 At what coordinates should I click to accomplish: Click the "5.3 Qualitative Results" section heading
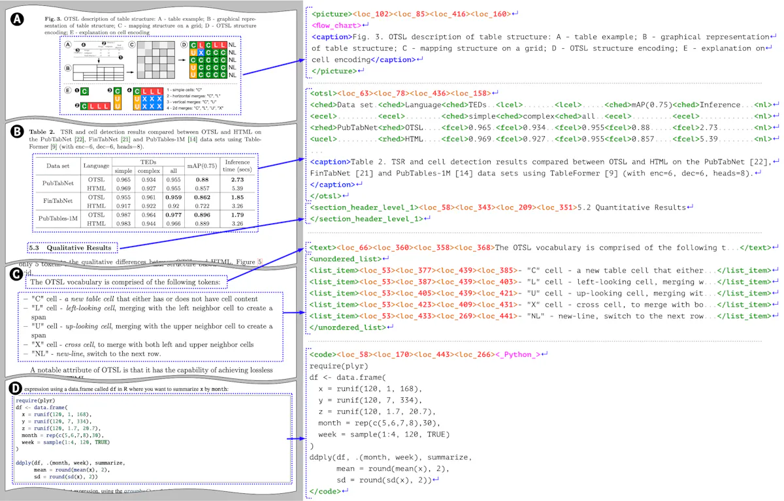pos(72,248)
